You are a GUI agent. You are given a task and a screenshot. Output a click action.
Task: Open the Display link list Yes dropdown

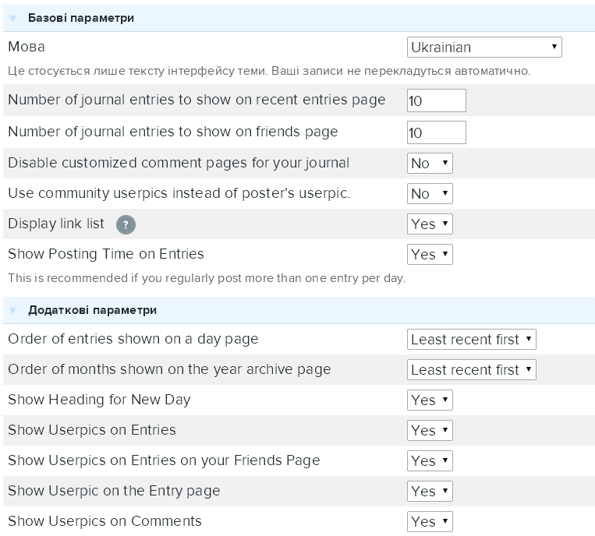[430, 224]
